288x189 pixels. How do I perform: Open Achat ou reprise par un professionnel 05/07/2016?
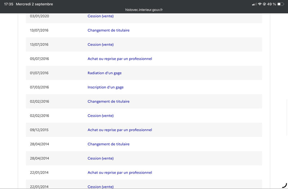[x=120, y=59]
